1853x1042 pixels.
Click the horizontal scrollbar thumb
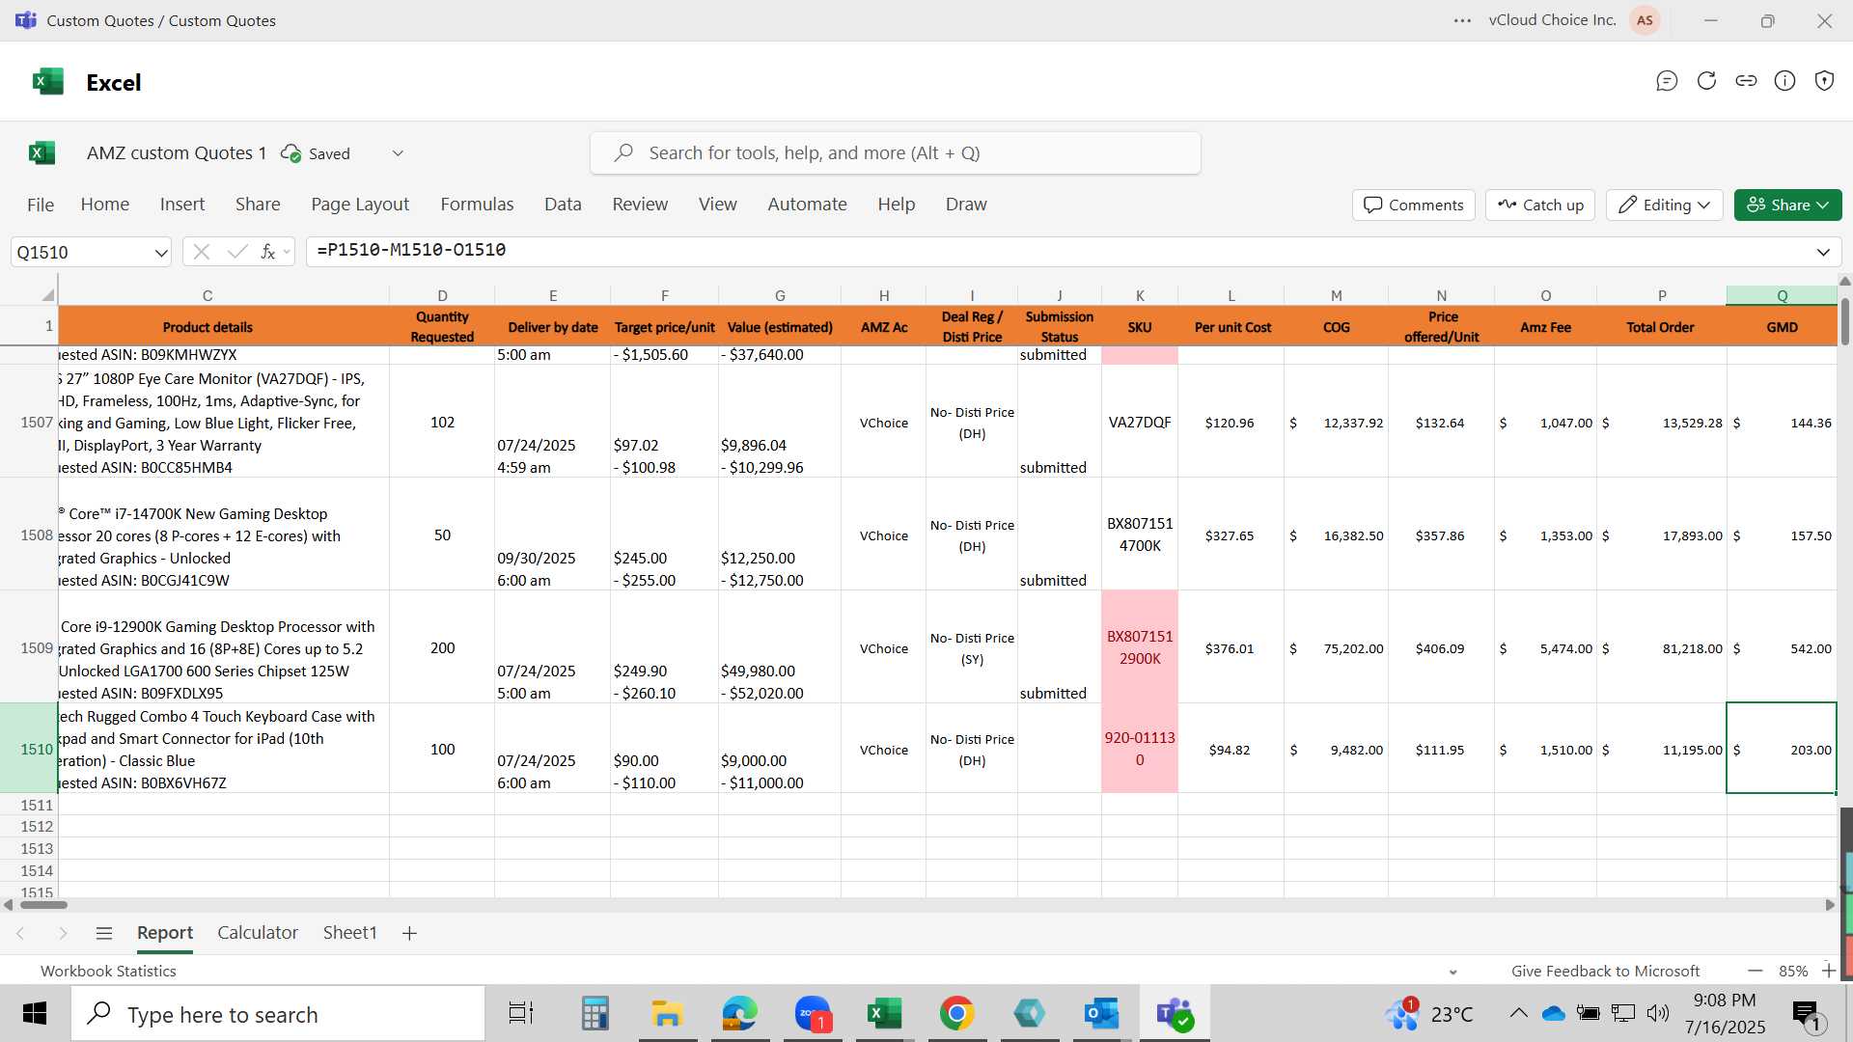43,905
